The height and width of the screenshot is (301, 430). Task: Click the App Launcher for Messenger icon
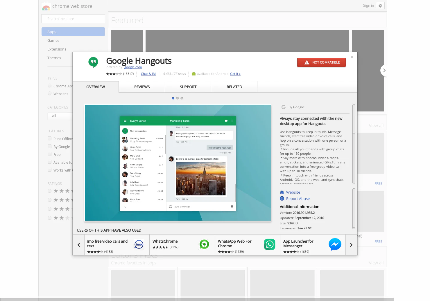click(335, 244)
